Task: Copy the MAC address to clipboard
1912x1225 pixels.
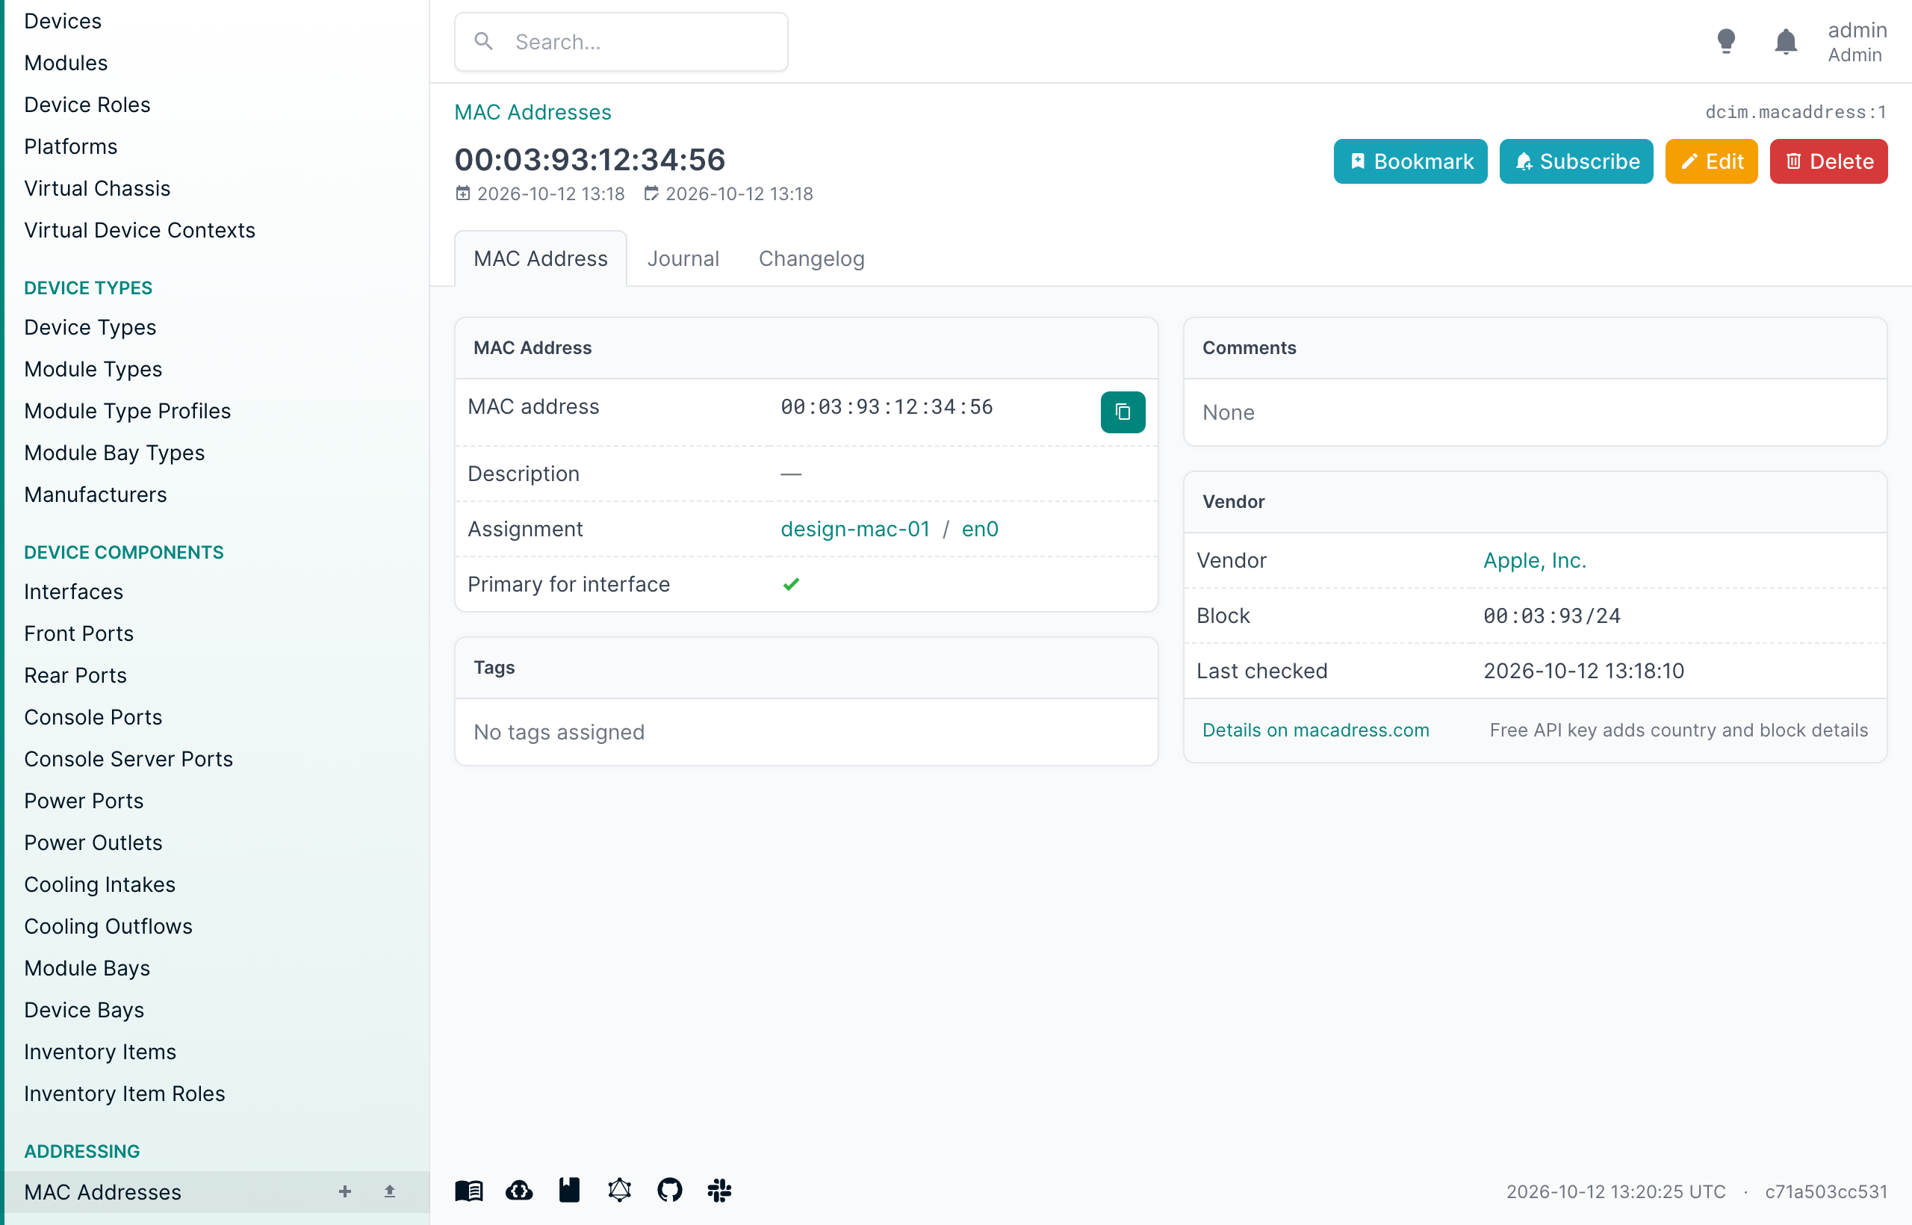Action: (1123, 412)
